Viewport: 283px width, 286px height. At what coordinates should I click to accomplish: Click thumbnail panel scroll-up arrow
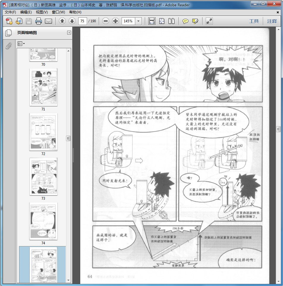pos(68,51)
